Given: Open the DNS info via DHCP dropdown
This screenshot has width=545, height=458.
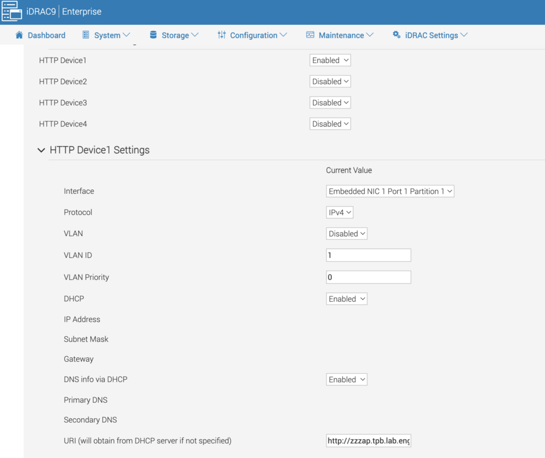Looking at the screenshot, I should pyautogui.click(x=346, y=380).
